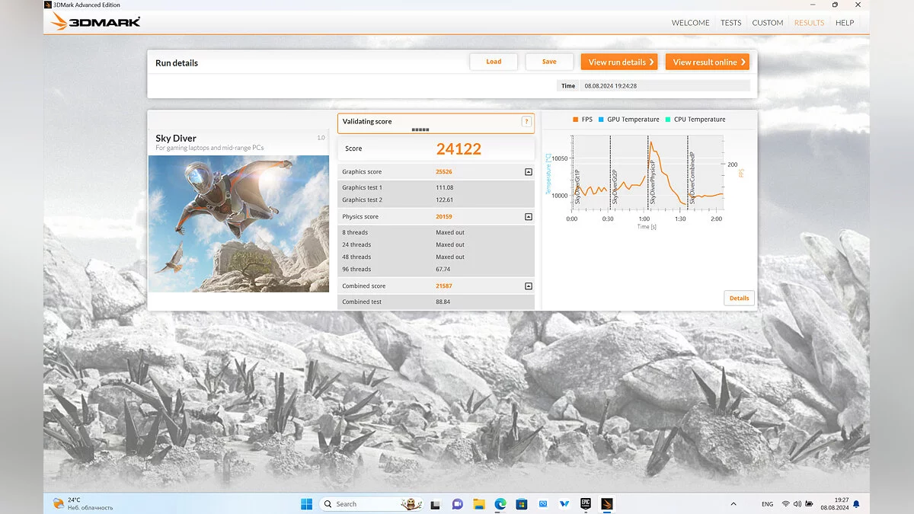914x514 pixels.
Task: Switch to the TESTS tab
Action: (730, 23)
